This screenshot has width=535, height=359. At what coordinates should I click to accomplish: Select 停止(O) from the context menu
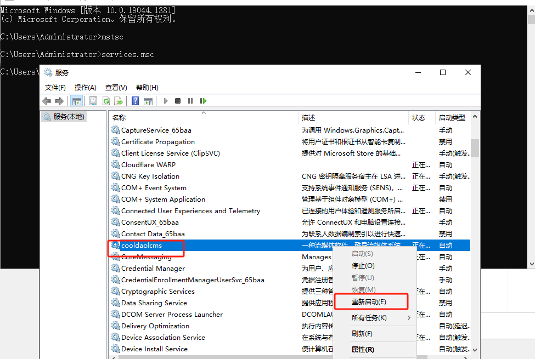[363, 266]
